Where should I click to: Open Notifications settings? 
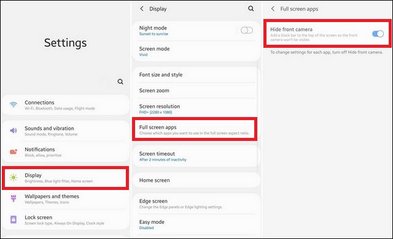tap(66, 152)
